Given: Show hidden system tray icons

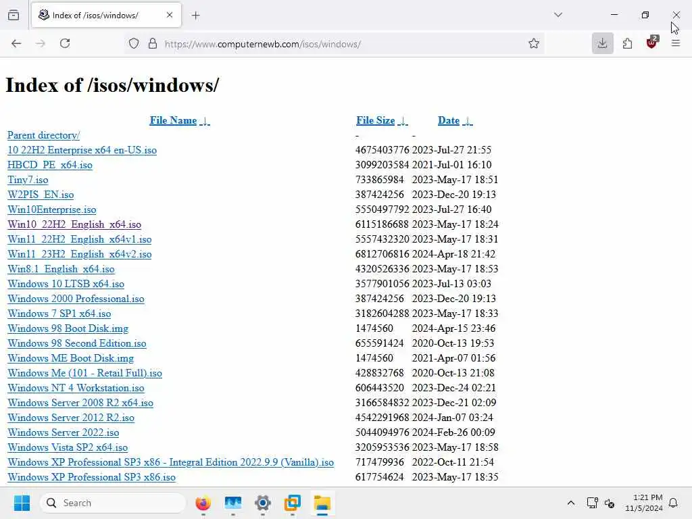Looking at the screenshot, I should [x=570, y=503].
